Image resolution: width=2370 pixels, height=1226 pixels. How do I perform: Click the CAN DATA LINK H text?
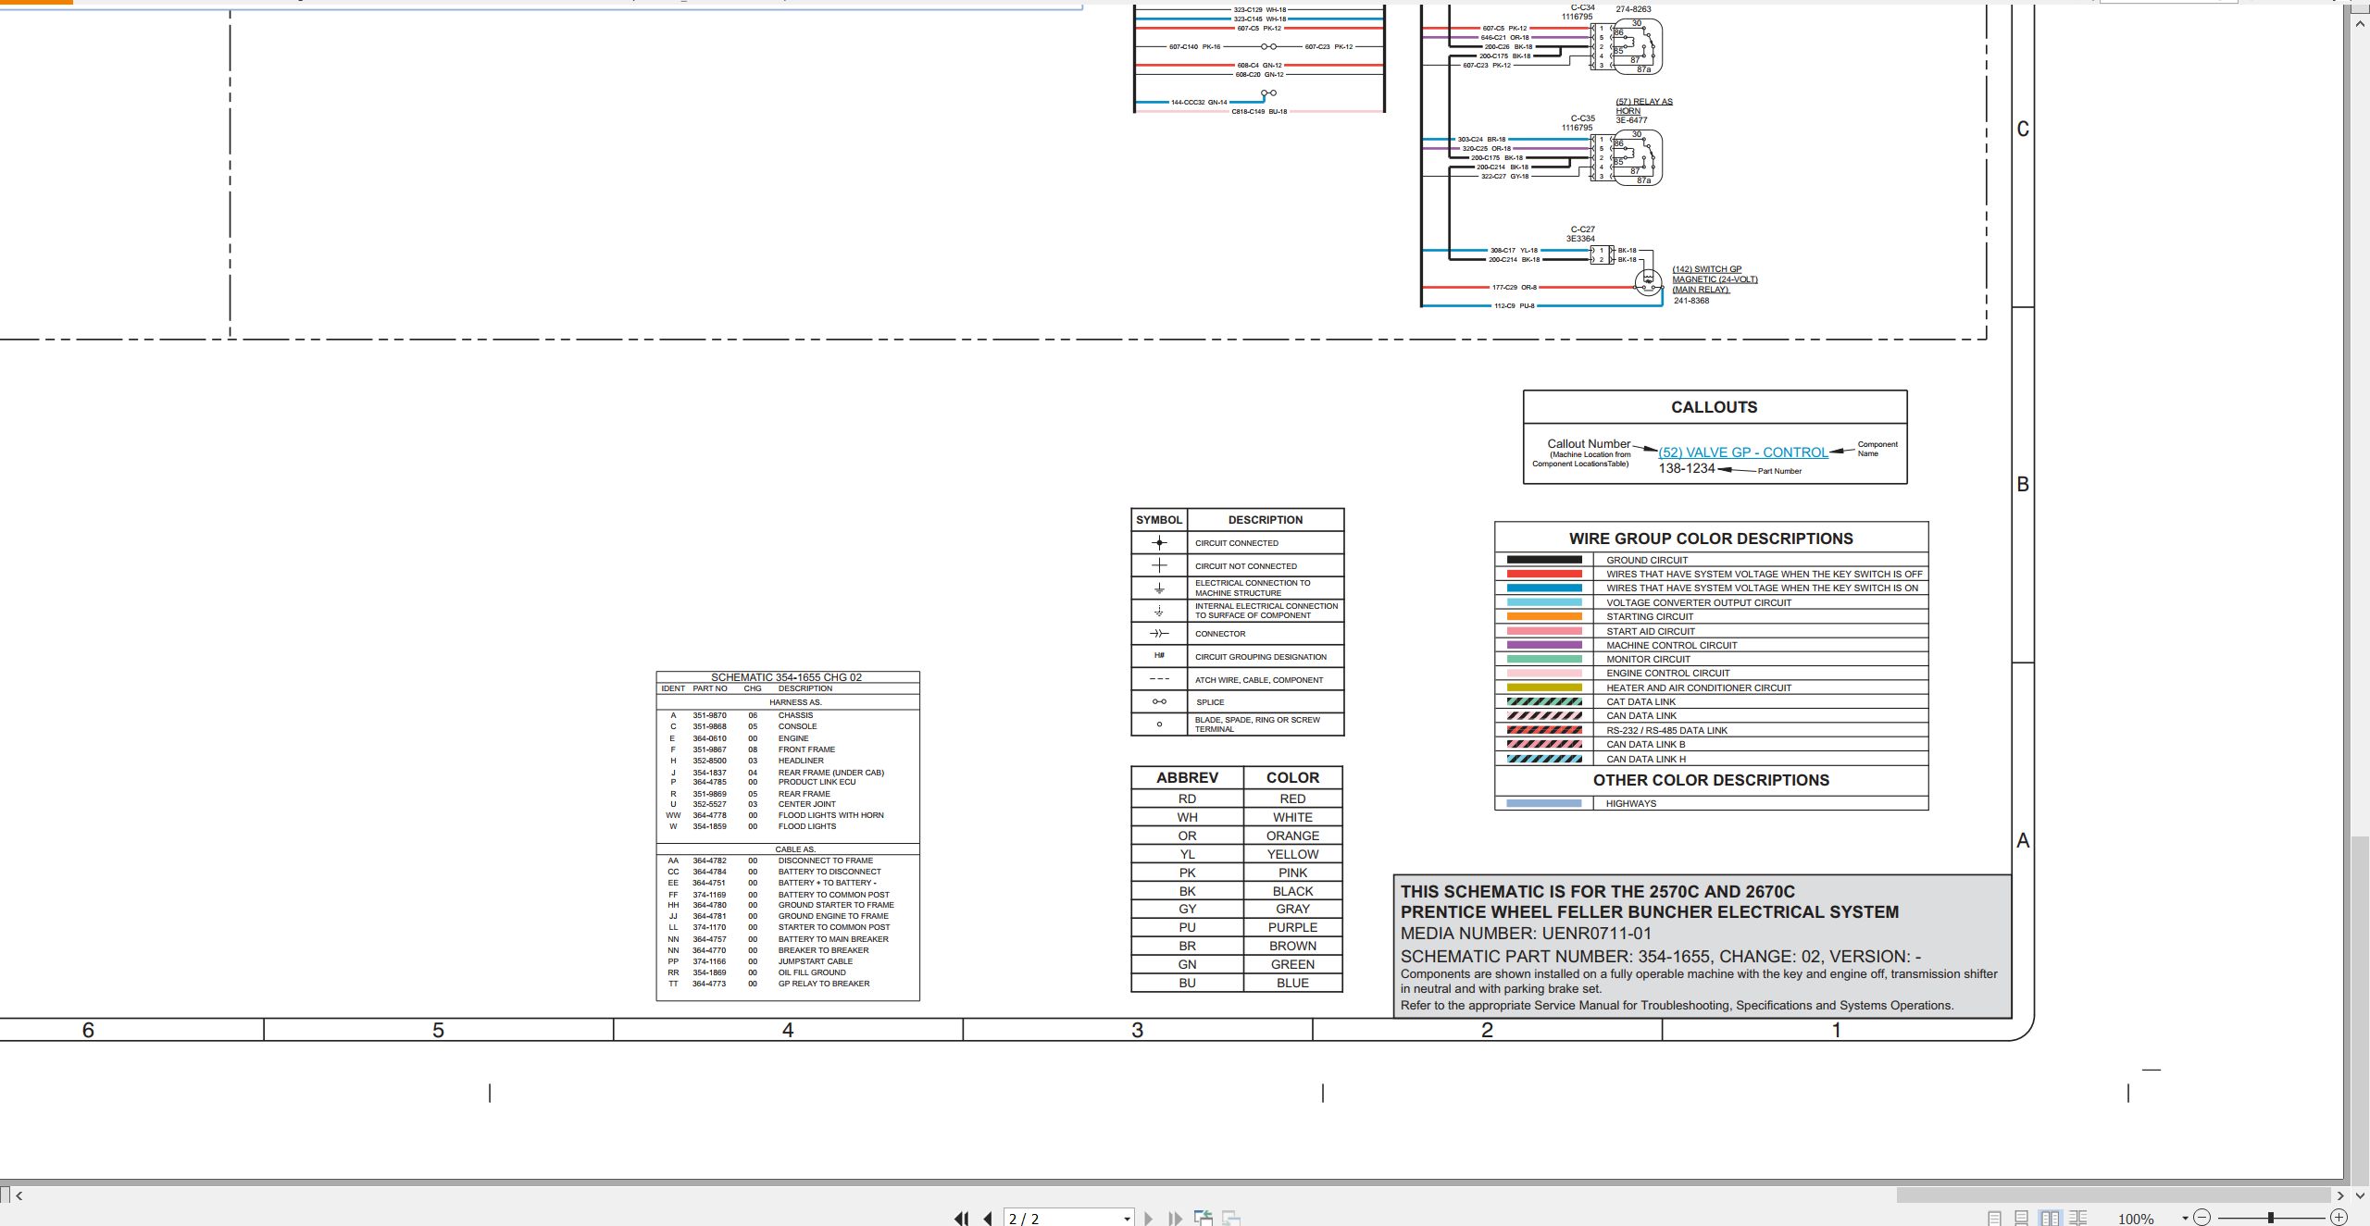(1646, 760)
